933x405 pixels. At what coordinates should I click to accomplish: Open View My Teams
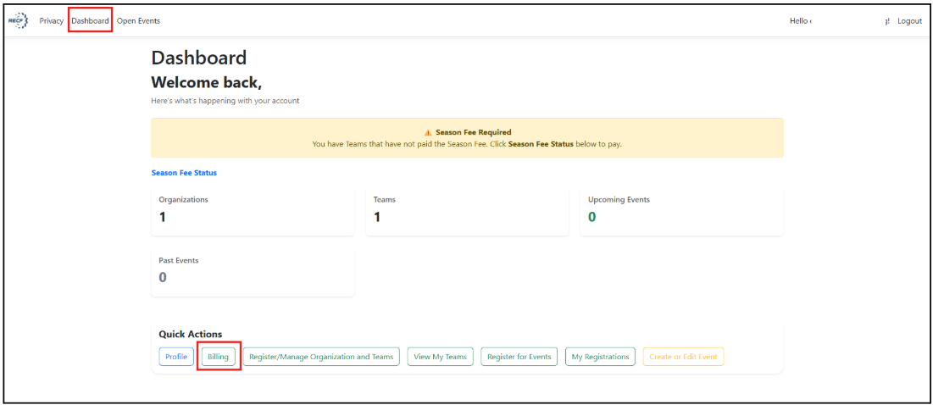click(441, 357)
